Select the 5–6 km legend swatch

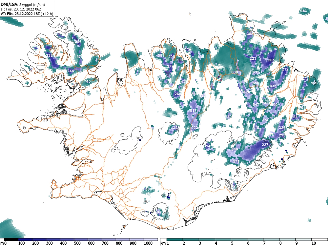point(239,239)
